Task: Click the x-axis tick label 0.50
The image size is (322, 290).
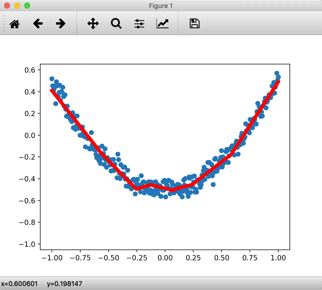Action: 222,258
